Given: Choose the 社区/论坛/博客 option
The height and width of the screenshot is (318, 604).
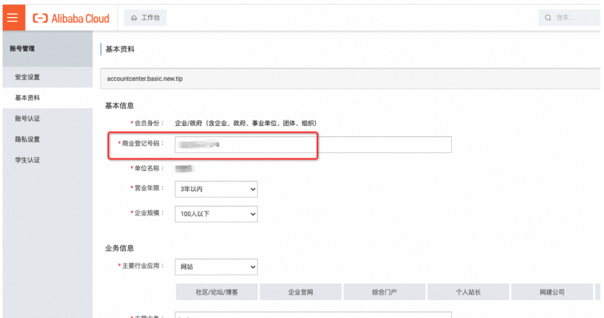Looking at the screenshot, I should (x=217, y=292).
